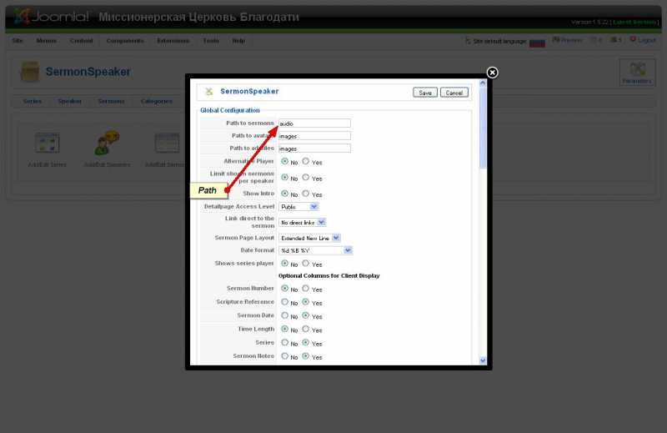Click the scrollbar up arrow in dialog
667x433 pixels.
tap(483, 83)
